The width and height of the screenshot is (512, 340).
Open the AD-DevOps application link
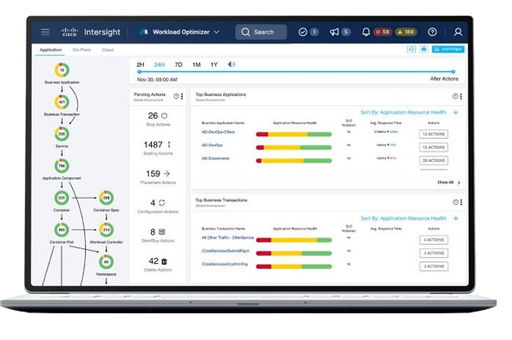212,145
